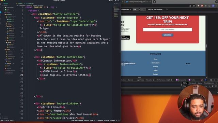Toggle VS Code panel layout icon
This screenshot has height=123, width=218.
[x=112, y=1]
